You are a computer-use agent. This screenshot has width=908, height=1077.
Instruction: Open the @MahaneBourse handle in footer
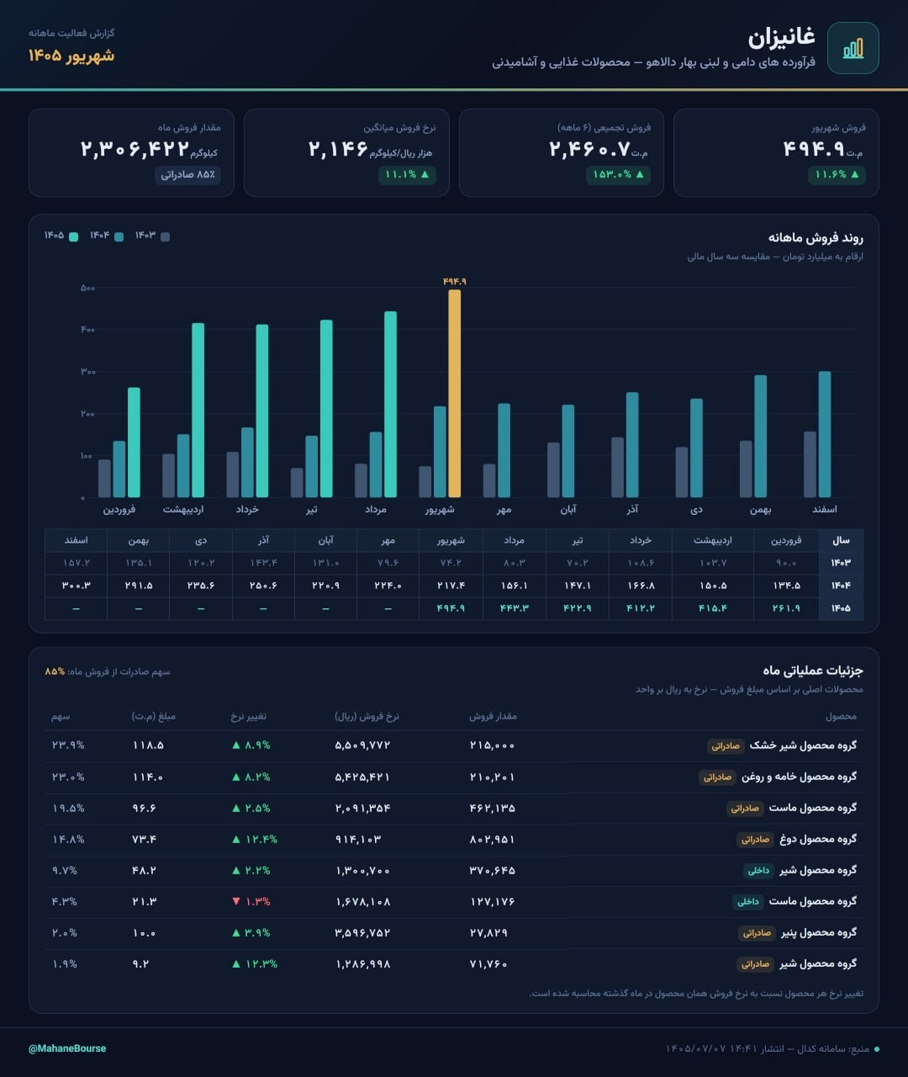point(67,1048)
